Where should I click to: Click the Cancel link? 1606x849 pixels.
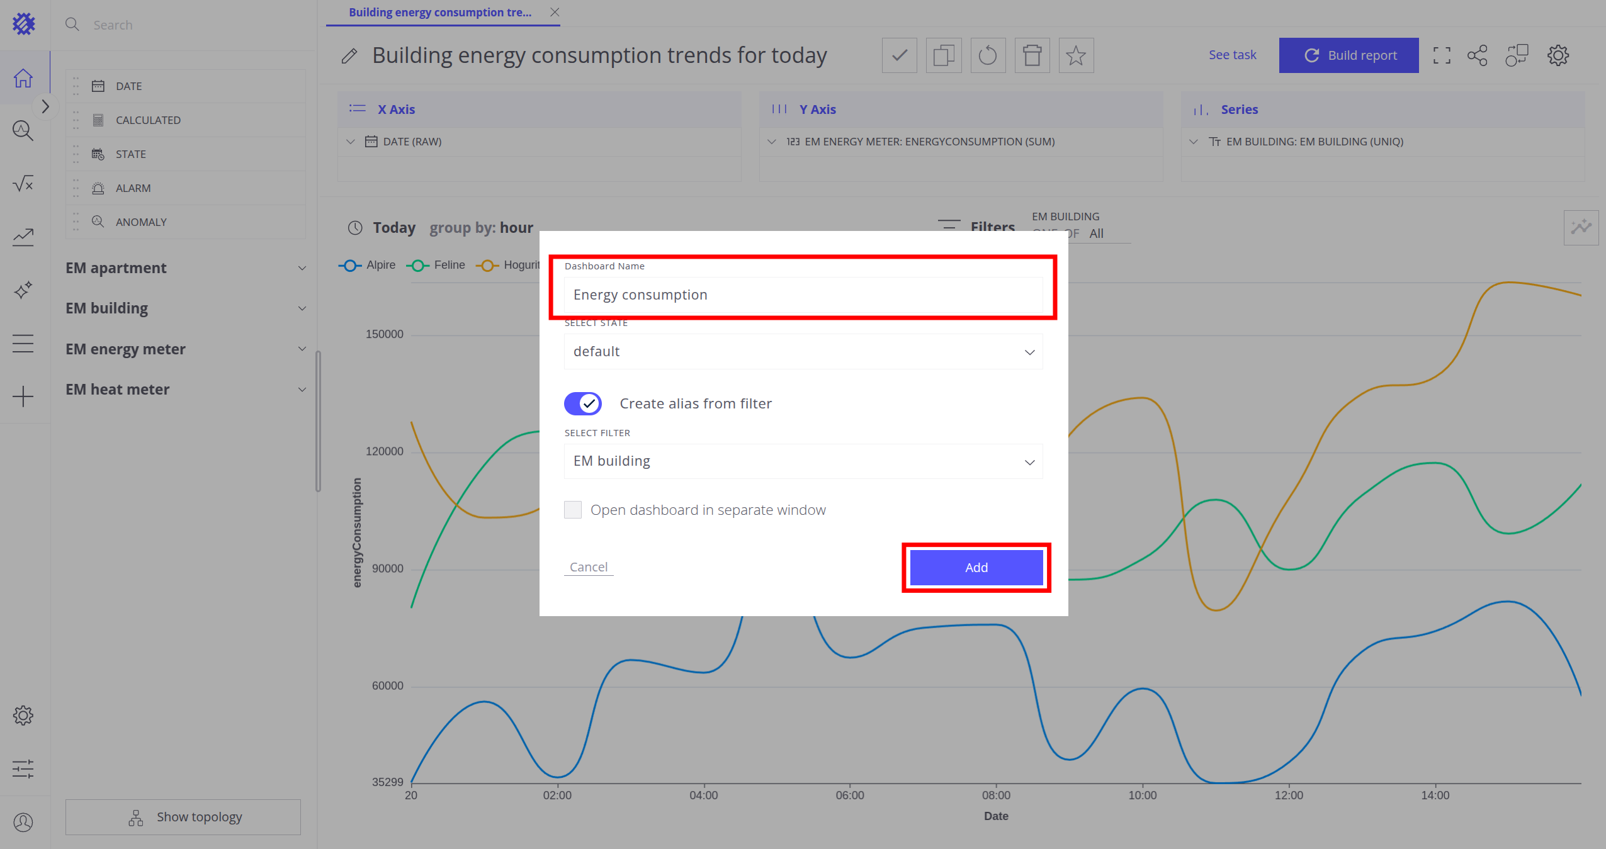coord(589,567)
